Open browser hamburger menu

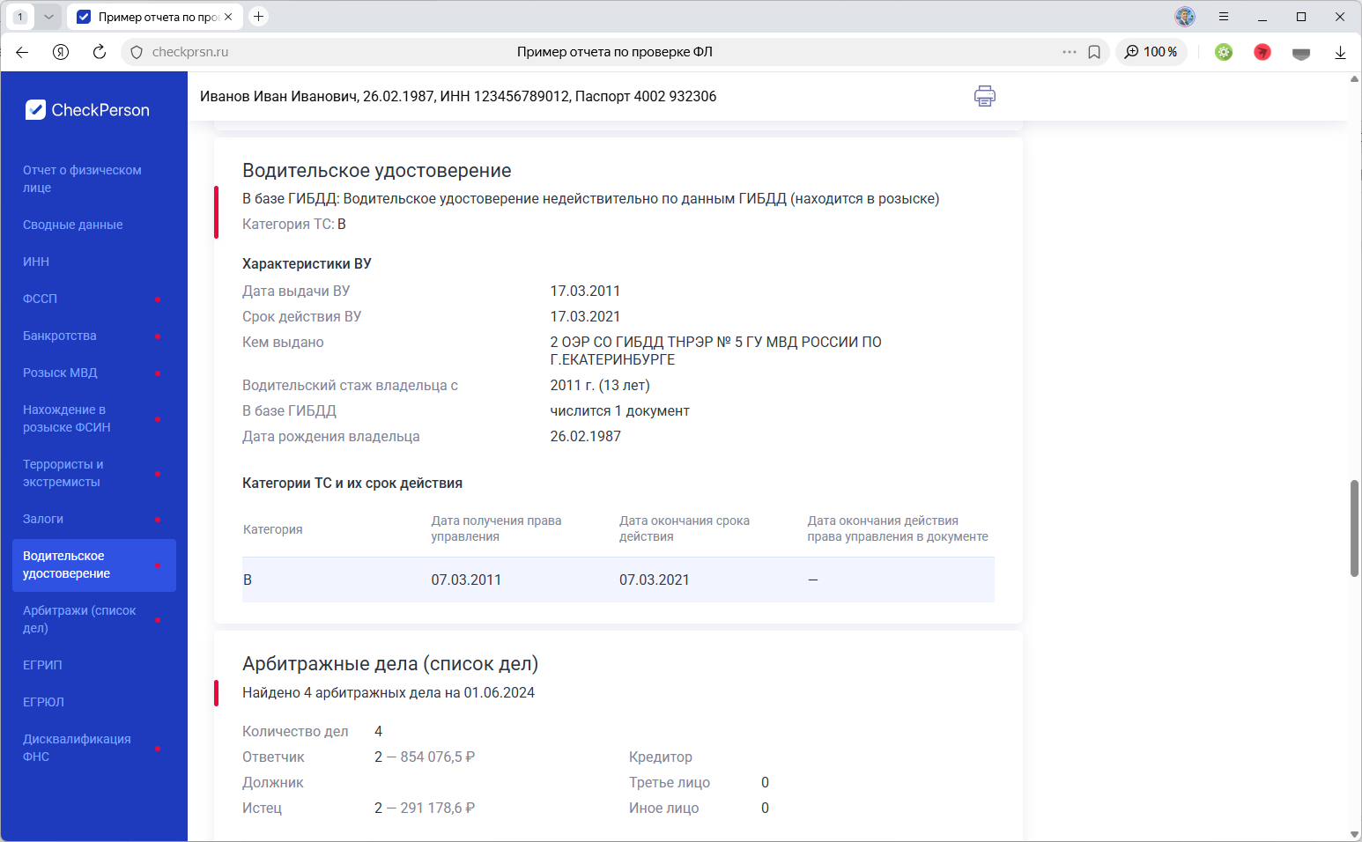click(1224, 17)
